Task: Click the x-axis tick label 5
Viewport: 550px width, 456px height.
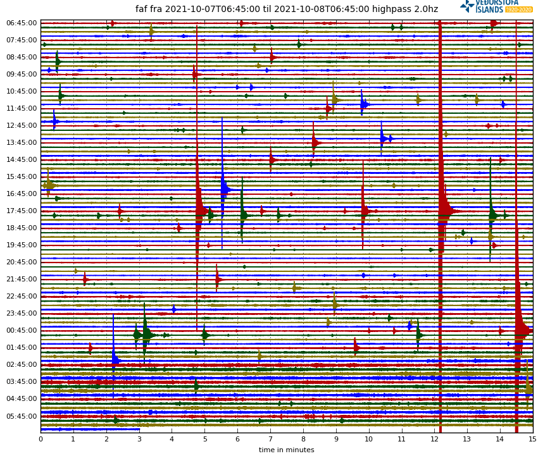Action: click(205, 439)
